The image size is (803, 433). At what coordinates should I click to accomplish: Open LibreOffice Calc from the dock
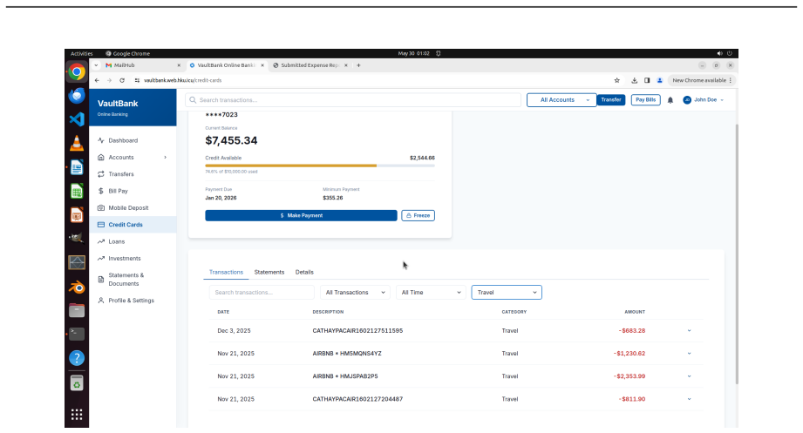pos(77,192)
